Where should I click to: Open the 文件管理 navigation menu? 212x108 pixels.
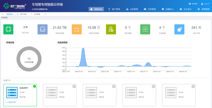tap(150, 9)
